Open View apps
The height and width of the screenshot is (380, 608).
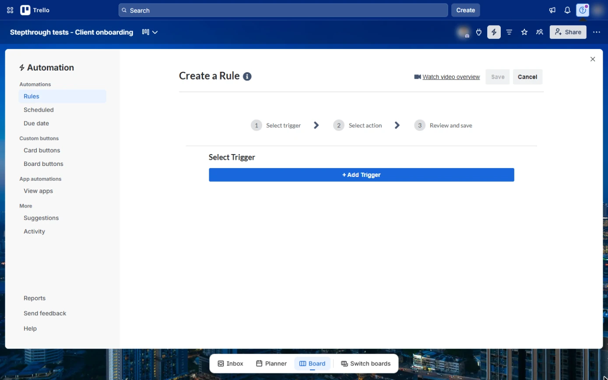(x=62, y=191)
